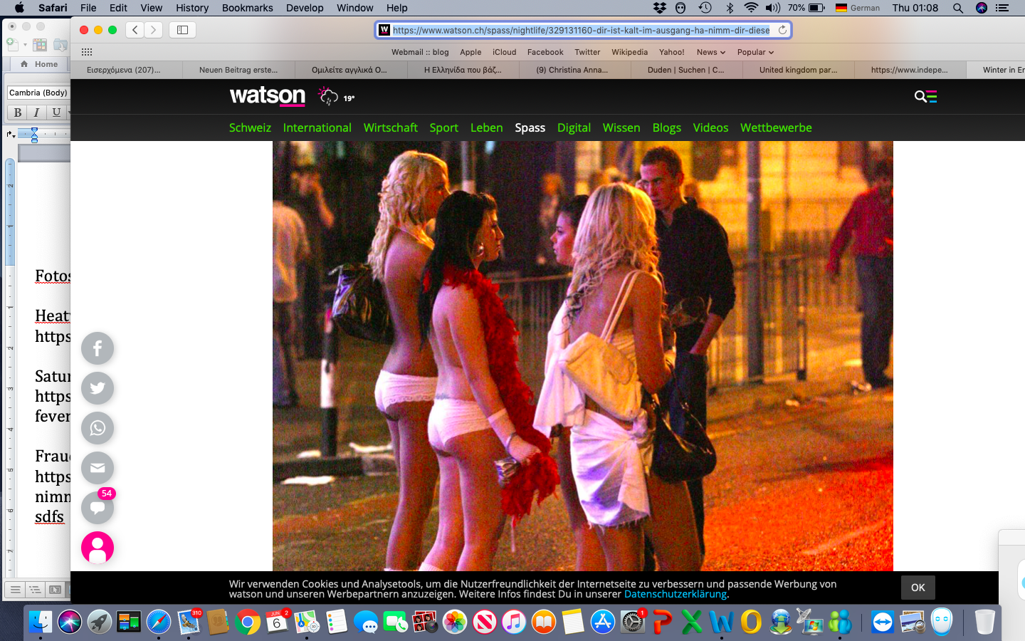The height and width of the screenshot is (641, 1025).
Task: Open the History menu
Action: pos(192,8)
